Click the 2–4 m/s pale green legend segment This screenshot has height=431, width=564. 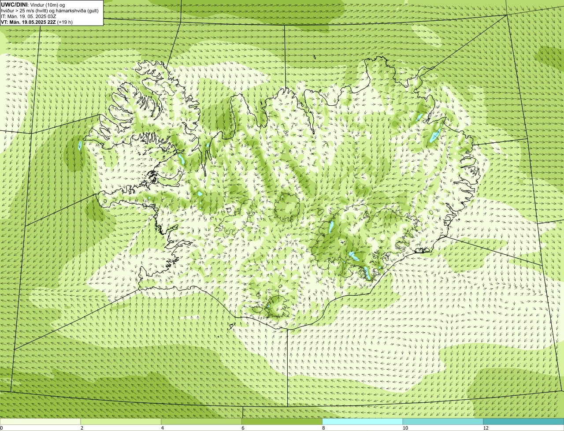pyautogui.click(x=121, y=422)
